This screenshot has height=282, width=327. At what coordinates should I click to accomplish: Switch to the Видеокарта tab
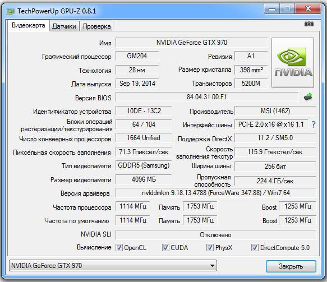click(29, 25)
